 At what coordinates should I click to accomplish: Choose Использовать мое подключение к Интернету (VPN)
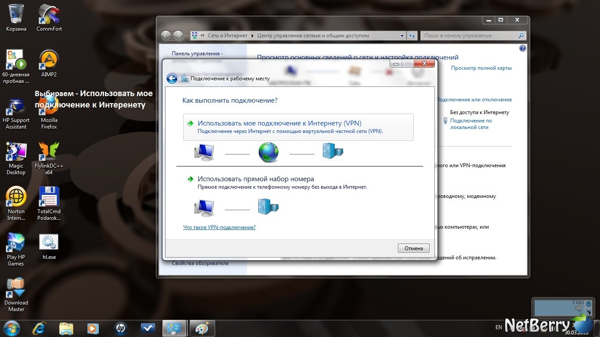(x=298, y=127)
